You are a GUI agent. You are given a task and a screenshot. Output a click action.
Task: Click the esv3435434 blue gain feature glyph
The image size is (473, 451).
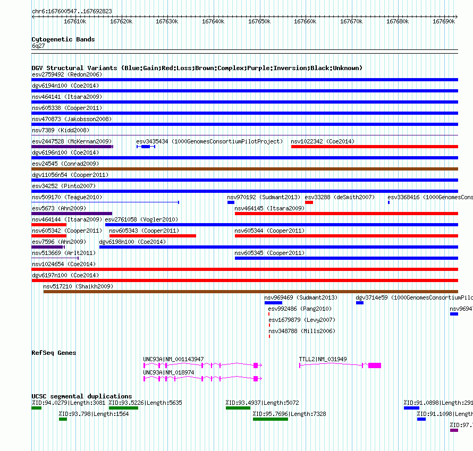tap(146, 147)
